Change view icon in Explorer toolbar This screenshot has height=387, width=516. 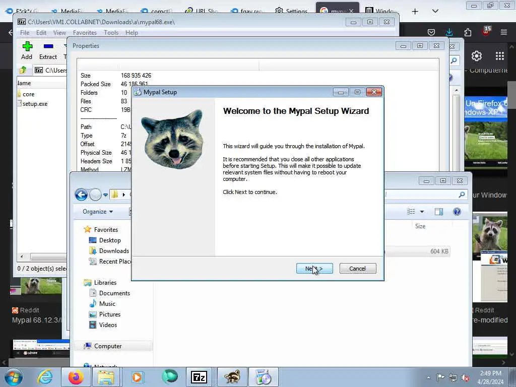point(411,212)
